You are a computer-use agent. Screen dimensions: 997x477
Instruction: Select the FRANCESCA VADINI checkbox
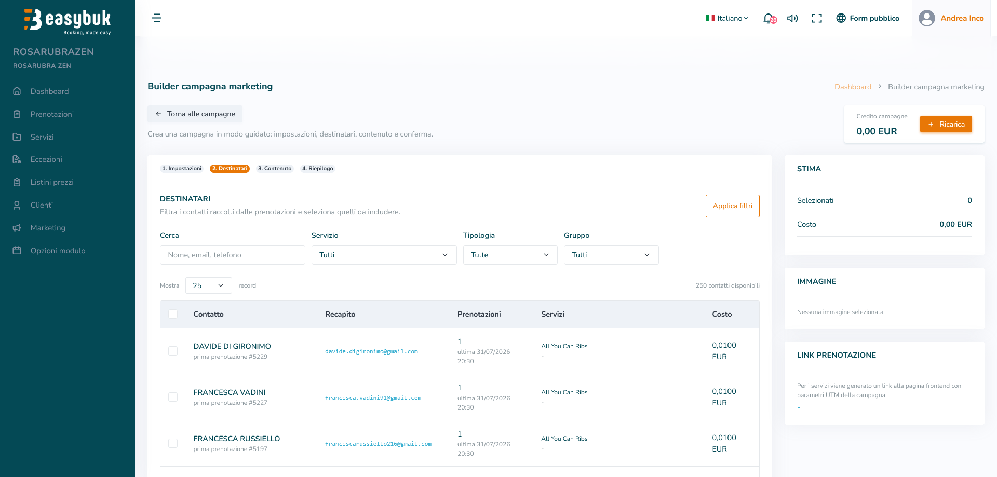[x=173, y=397]
